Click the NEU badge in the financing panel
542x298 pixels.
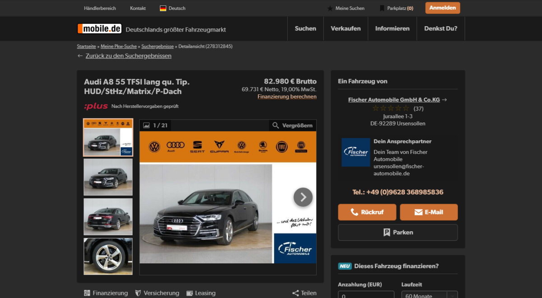tap(345, 266)
